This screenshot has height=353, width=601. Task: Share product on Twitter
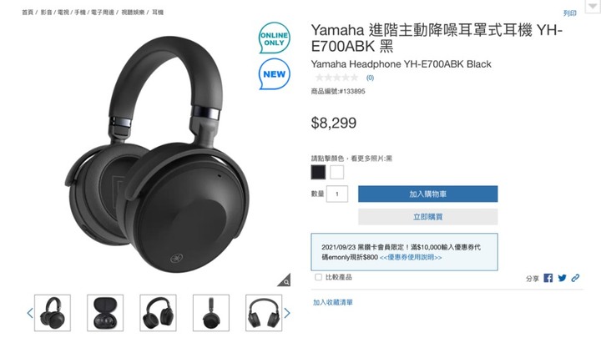tap(562, 278)
